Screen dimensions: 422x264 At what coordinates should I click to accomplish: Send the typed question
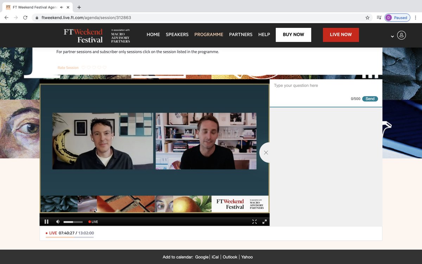(x=370, y=99)
